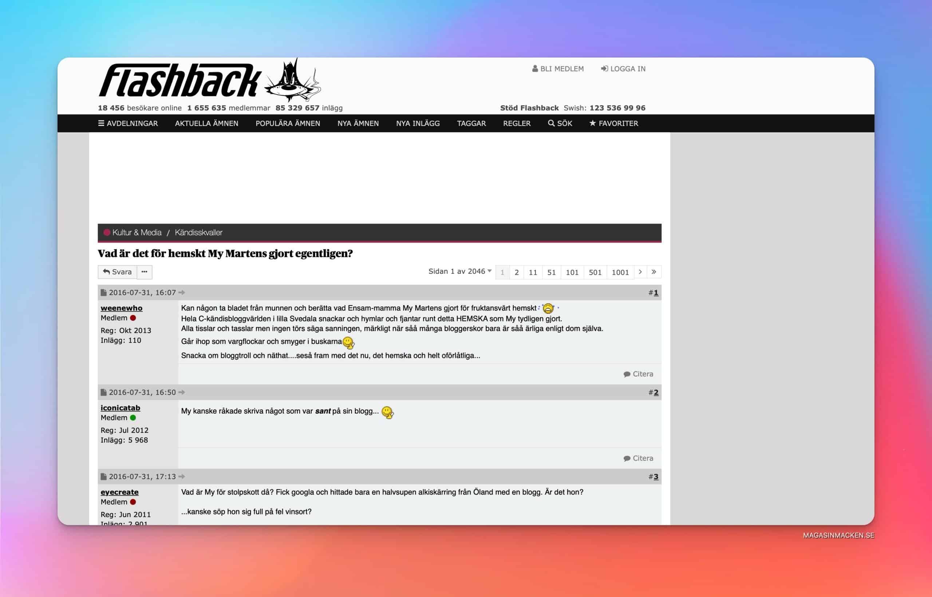
Task: Open user profile iconicatab
Action: (120, 408)
